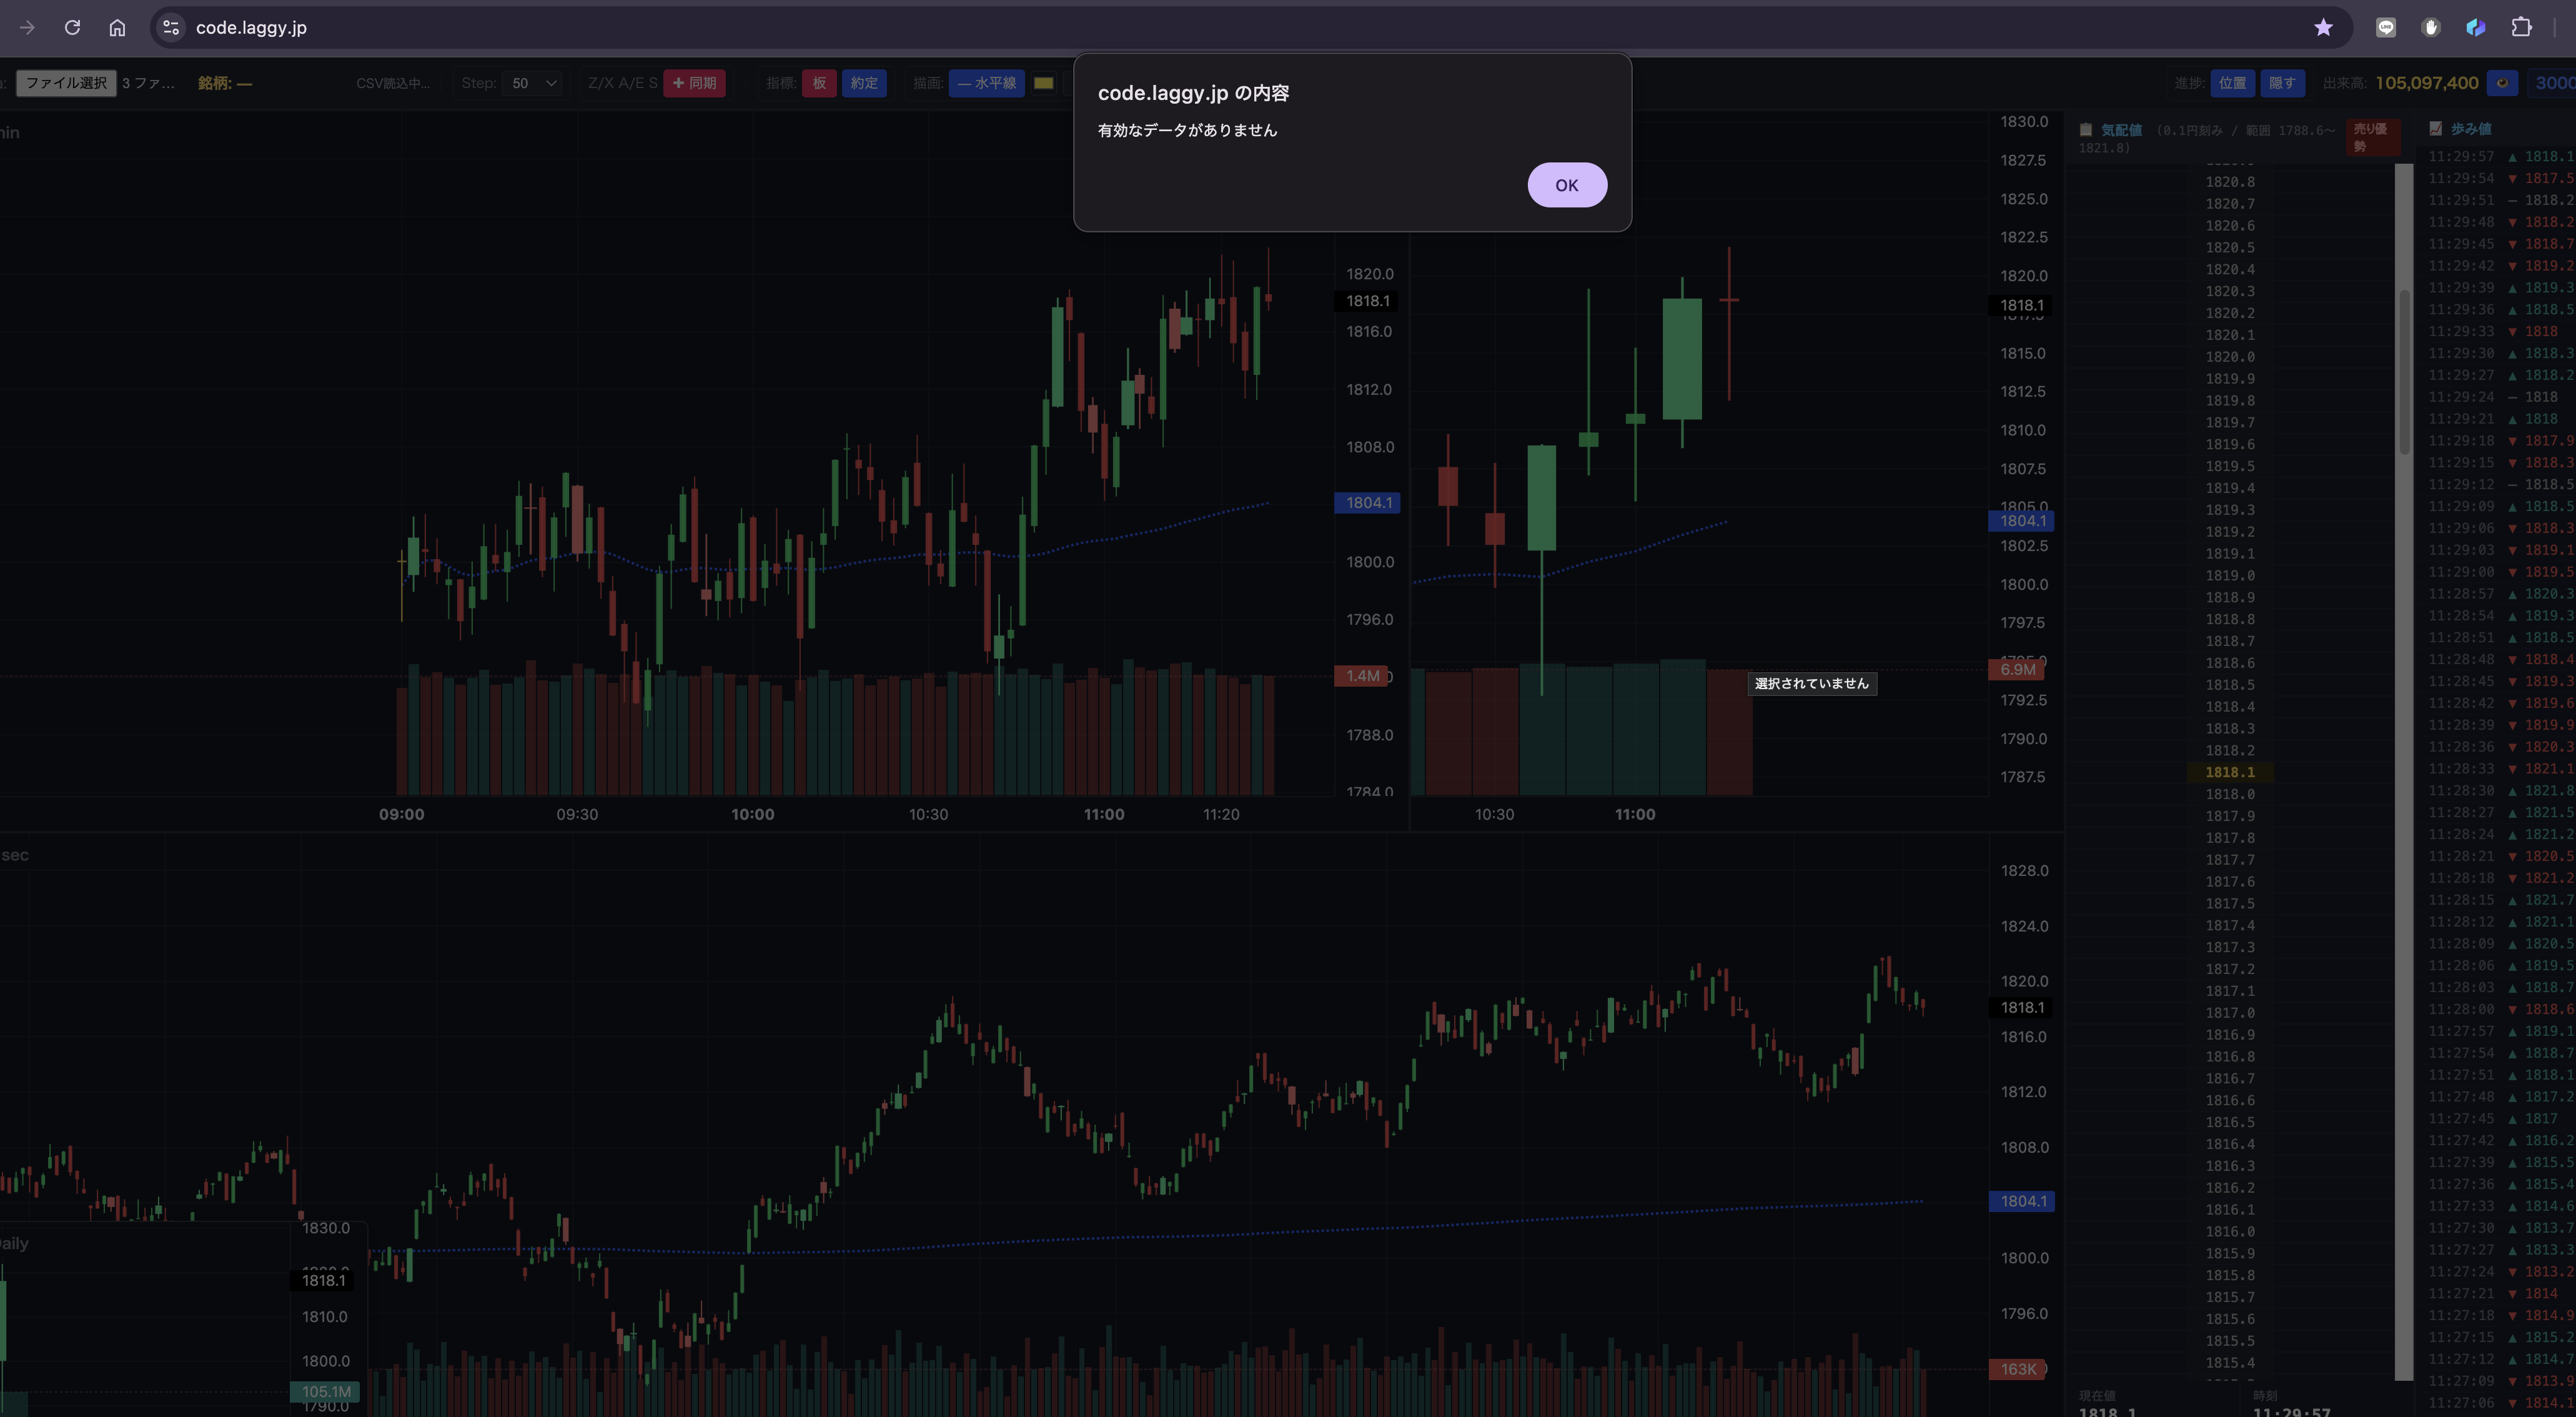The width and height of the screenshot is (2576, 1417).
Task: Pick the yellow drawing color swatch
Action: (x=1043, y=83)
